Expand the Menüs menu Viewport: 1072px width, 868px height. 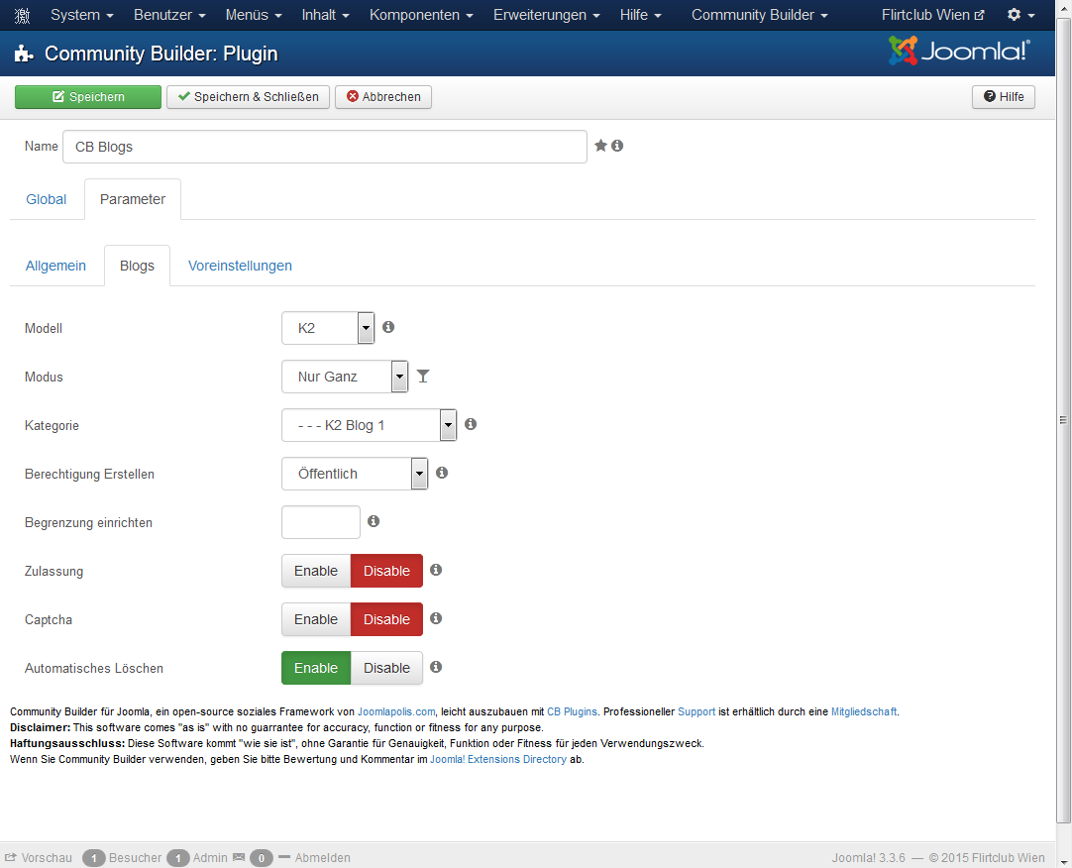[254, 15]
